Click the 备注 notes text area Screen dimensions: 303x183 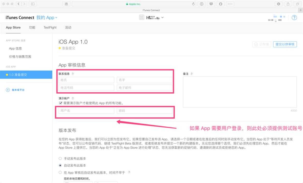240,92
